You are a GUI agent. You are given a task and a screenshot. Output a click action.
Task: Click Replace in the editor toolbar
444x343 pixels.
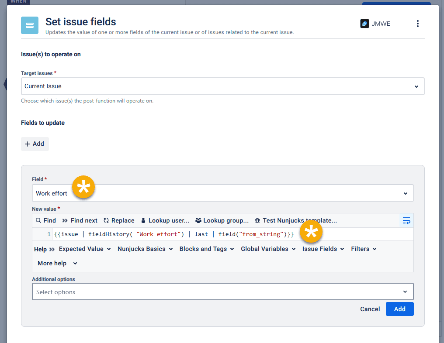pyautogui.click(x=119, y=220)
